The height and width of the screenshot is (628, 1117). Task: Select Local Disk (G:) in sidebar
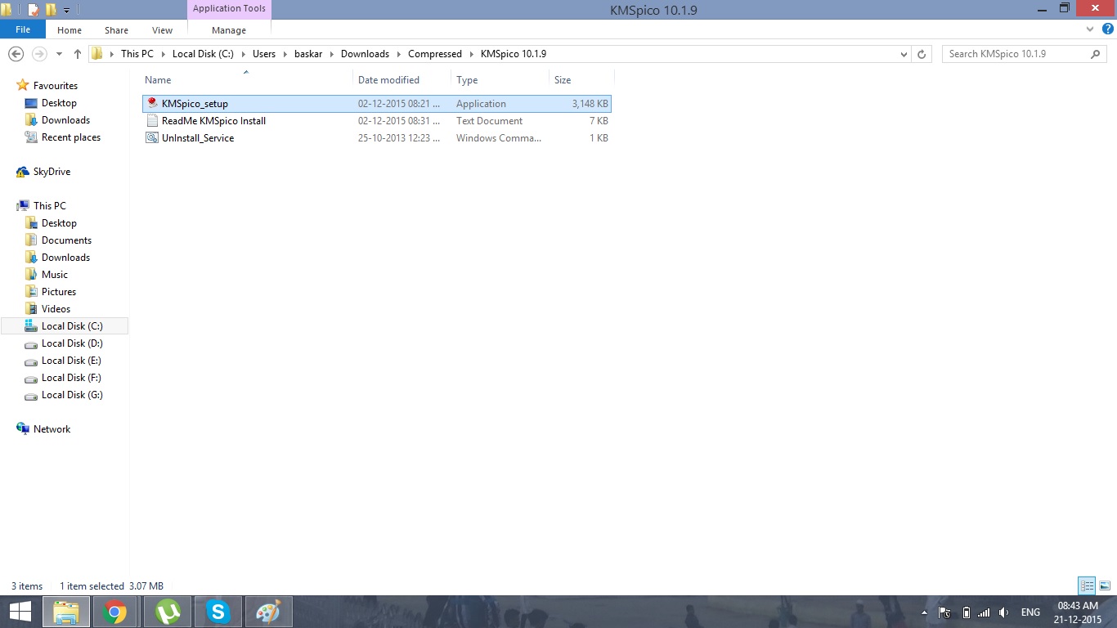[72, 395]
